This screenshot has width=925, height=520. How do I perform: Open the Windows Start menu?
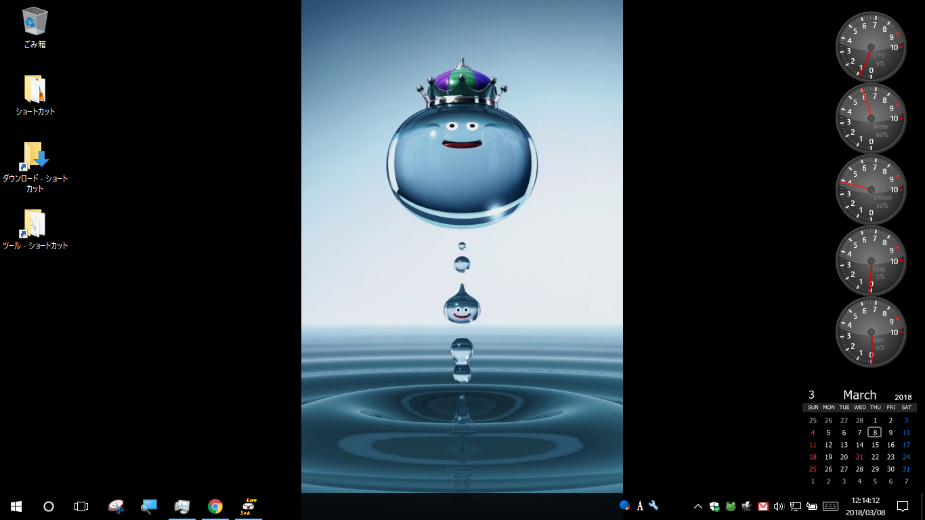(x=16, y=506)
